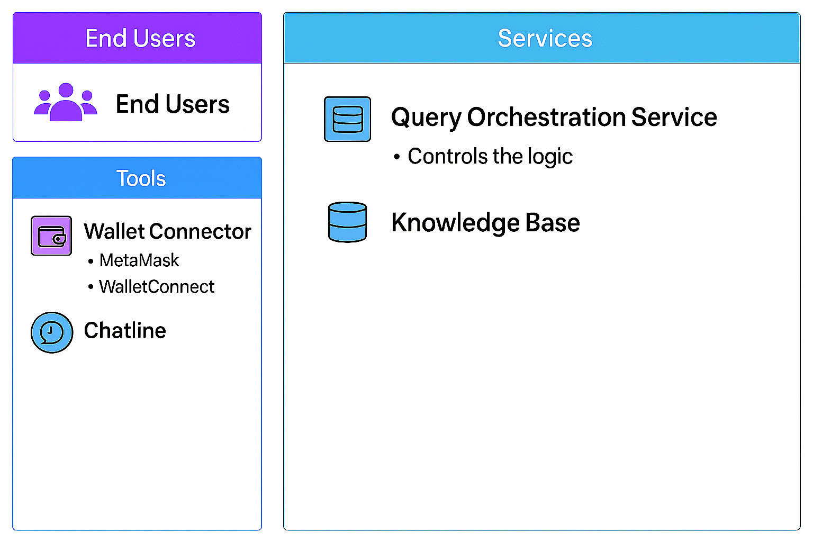Click the Knowledge Base label

click(485, 222)
